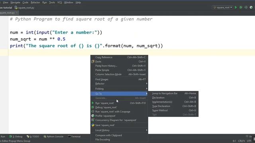Run 'square_root' from context menu
Viewport: 255px width, 143px height.
tap(119, 103)
